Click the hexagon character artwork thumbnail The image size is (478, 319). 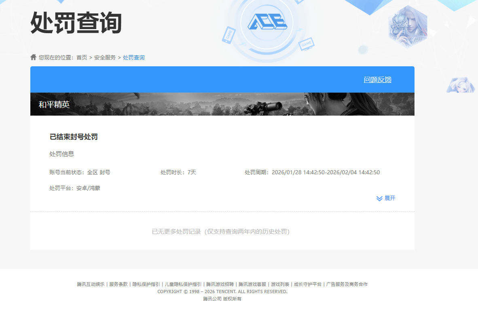click(x=408, y=27)
